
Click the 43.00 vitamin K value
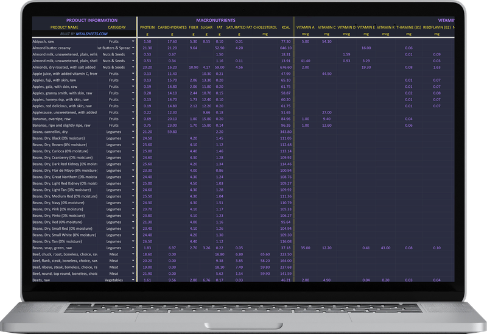(385, 248)
